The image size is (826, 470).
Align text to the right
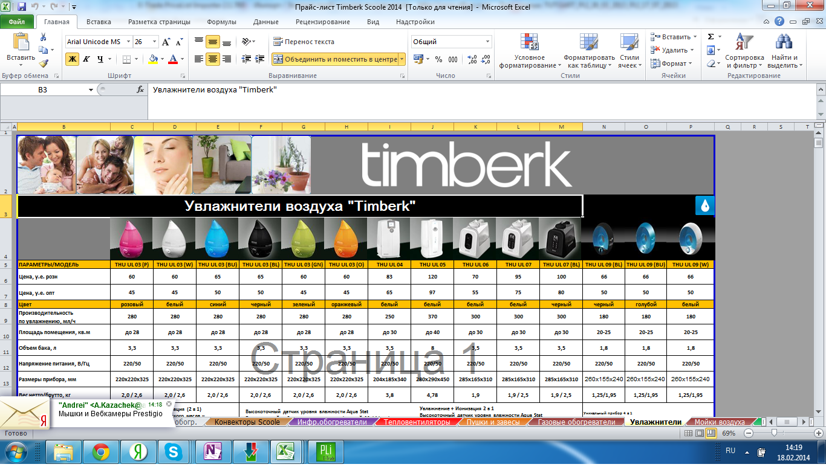click(227, 59)
